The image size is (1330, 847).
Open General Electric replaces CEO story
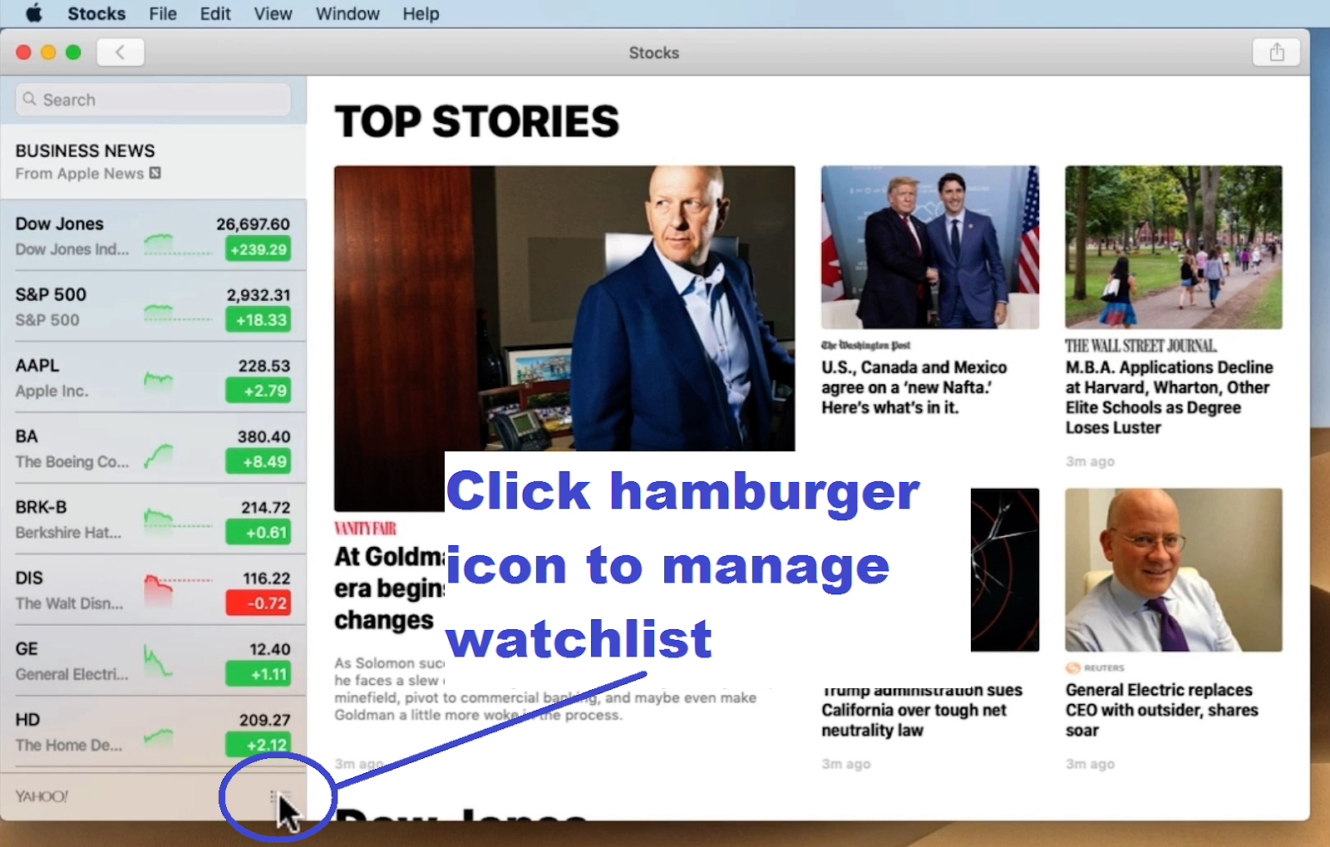click(1162, 710)
